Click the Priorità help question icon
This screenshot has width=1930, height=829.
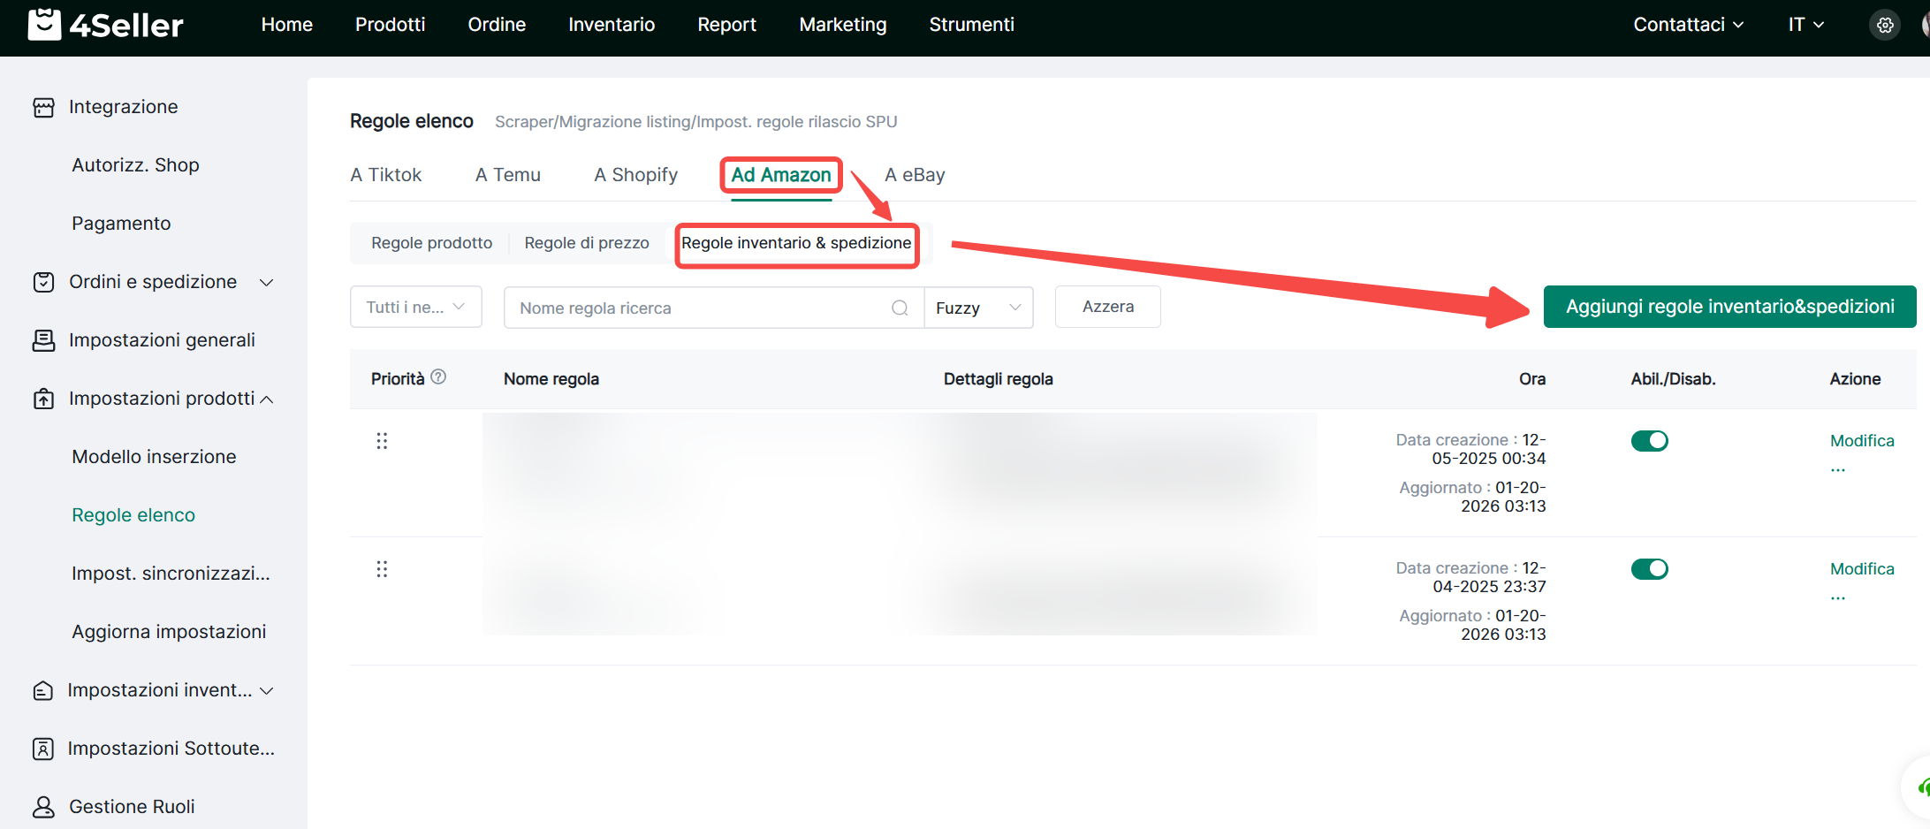click(438, 377)
